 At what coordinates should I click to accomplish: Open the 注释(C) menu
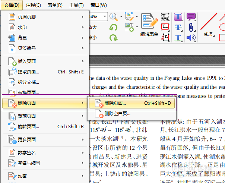point(33,5)
